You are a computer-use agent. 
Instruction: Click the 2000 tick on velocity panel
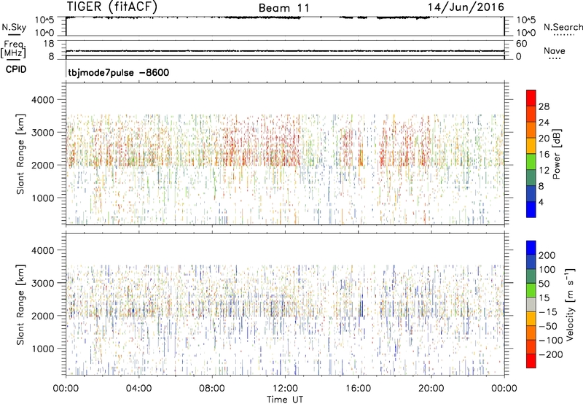(42, 316)
